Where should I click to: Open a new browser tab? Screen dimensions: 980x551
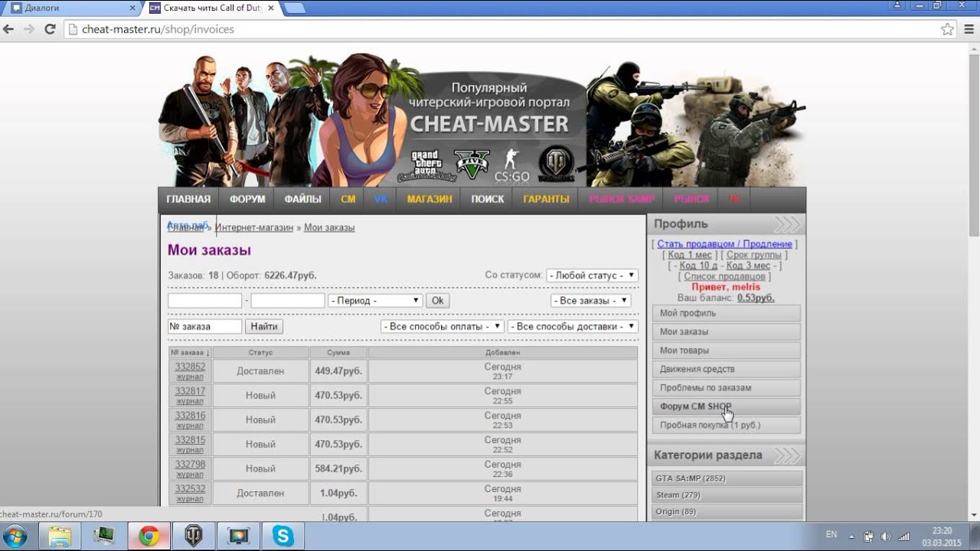pyautogui.click(x=295, y=8)
